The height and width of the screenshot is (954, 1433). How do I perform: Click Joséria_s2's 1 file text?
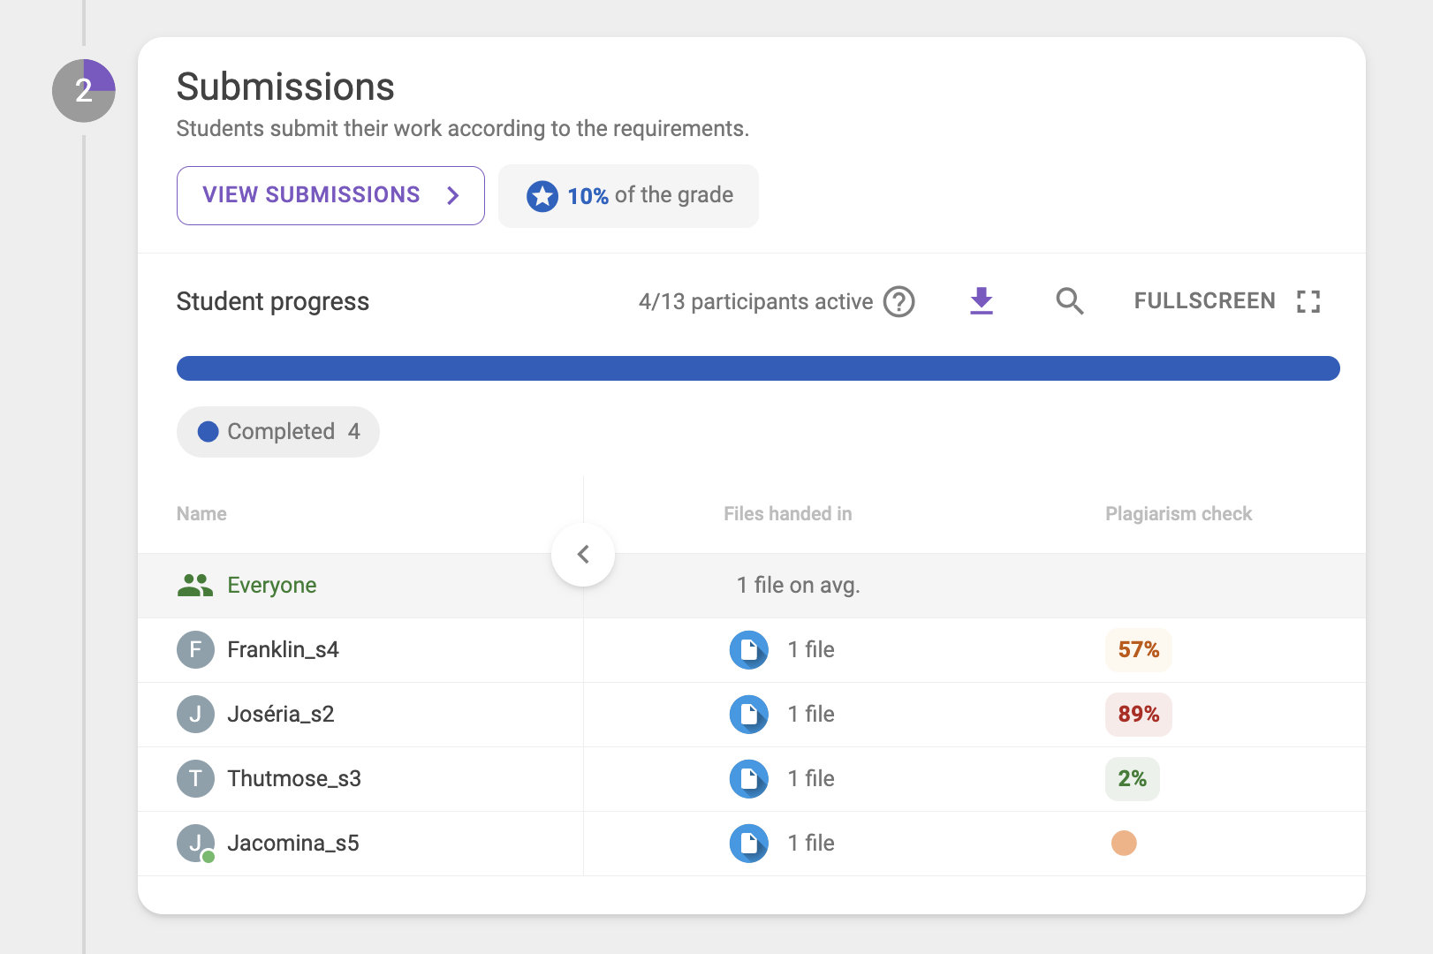click(811, 715)
